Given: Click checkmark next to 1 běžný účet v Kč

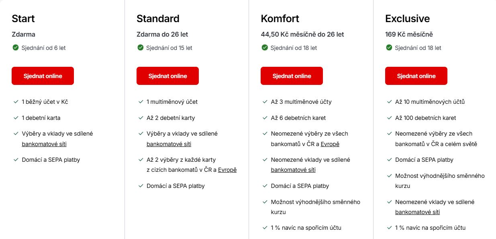Looking at the screenshot, I should [16, 102].
